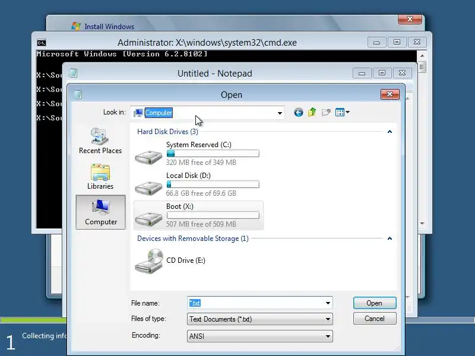Click the '507 MB free of 509 MB' text
This screenshot has height=356, width=475.
201,224
